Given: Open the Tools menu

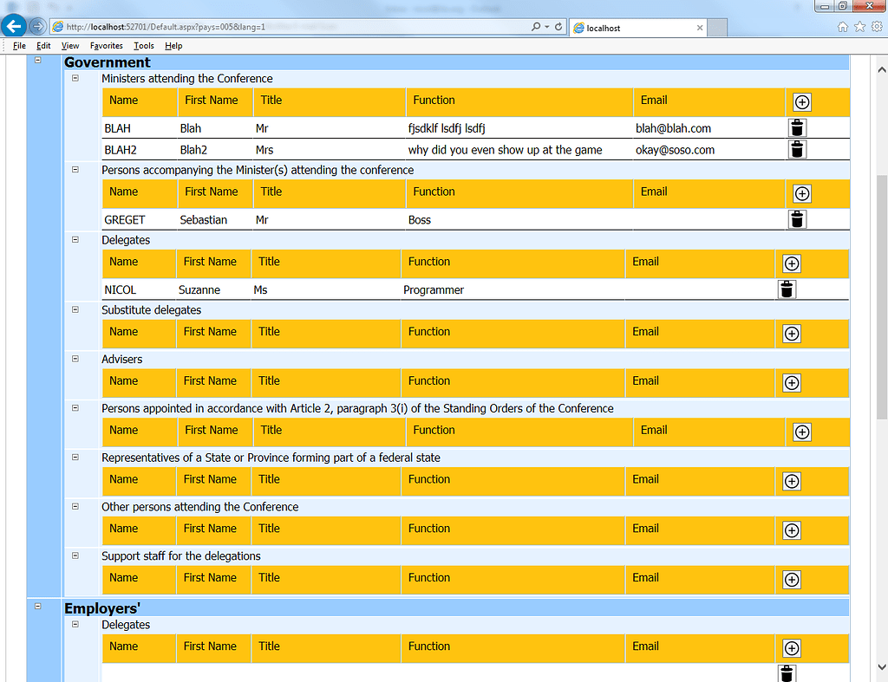Looking at the screenshot, I should pyautogui.click(x=144, y=45).
